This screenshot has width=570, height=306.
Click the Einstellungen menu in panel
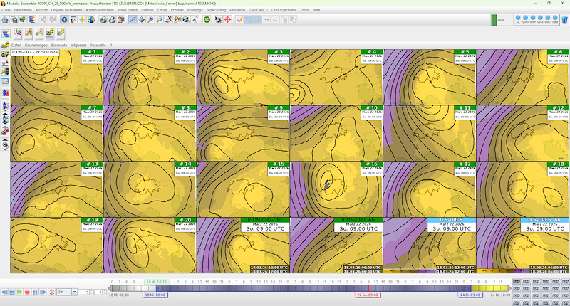tap(36, 45)
